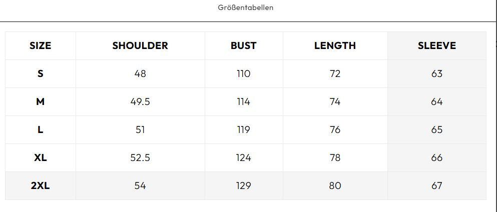Click the XL size row label
The width and height of the screenshot is (497, 212).
coord(41,157)
